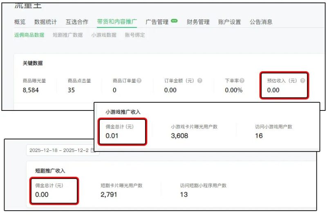Viewport: 327px width, 216px height.
Task: Open the date range picker field
Action: [x=63, y=150]
